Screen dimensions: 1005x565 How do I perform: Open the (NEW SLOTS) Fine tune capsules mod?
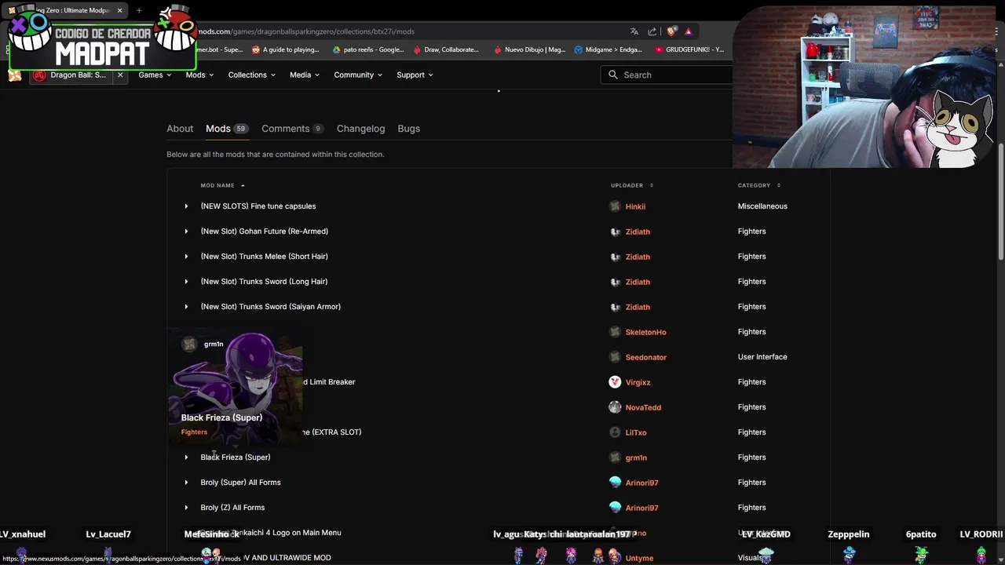(x=258, y=206)
